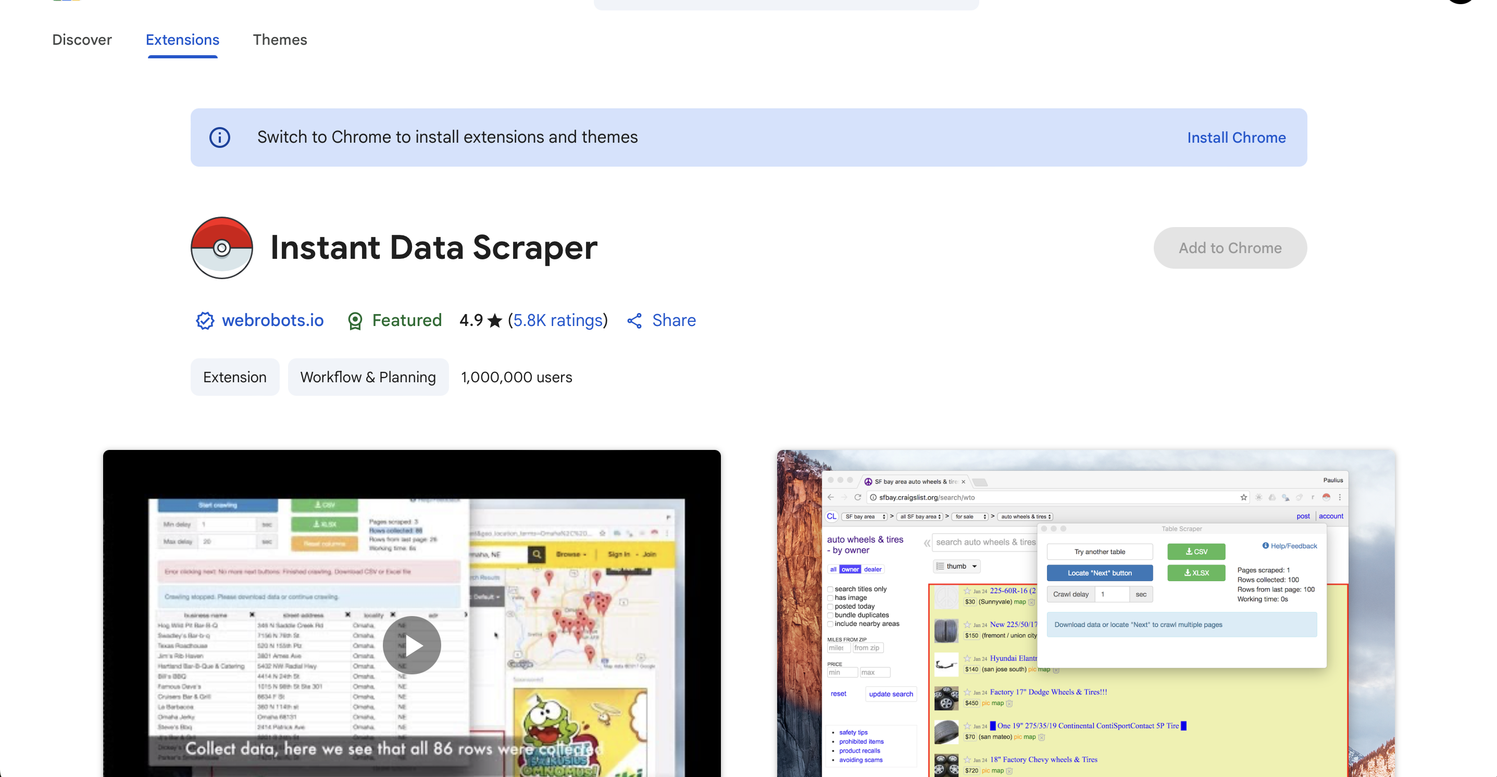Click the Share link text
The height and width of the screenshot is (777, 1497).
point(673,320)
